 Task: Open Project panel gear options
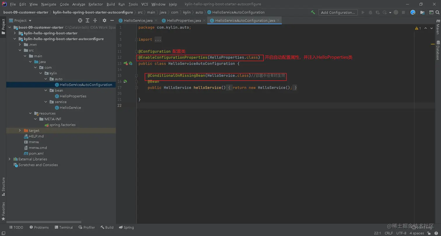(x=104, y=20)
